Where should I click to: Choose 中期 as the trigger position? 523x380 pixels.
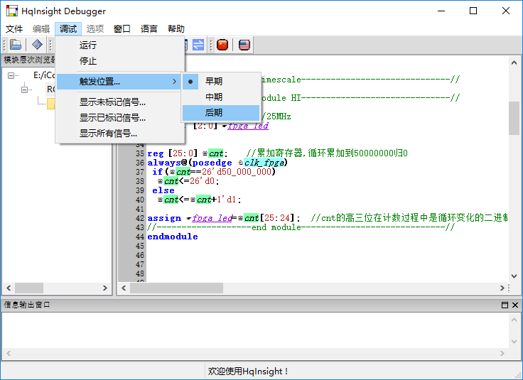(214, 97)
